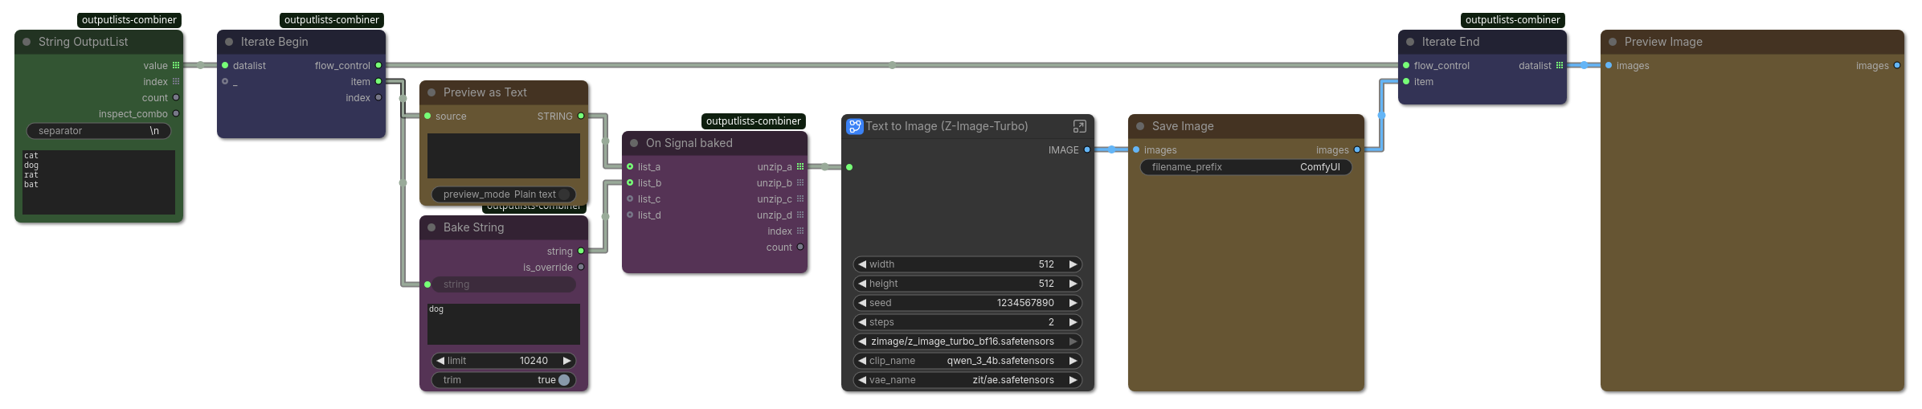Viewport: 1922px width, 409px height.
Task: Click the String OutputList index output socket
Action: 176,81
